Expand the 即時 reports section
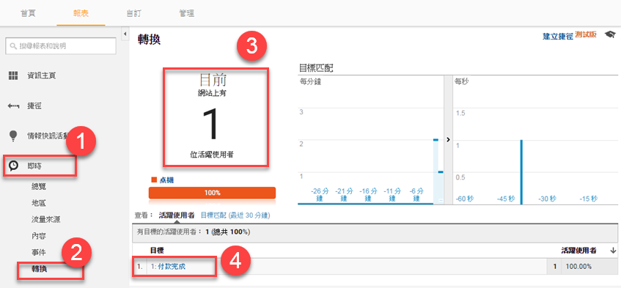The image size is (621, 288). (34, 166)
